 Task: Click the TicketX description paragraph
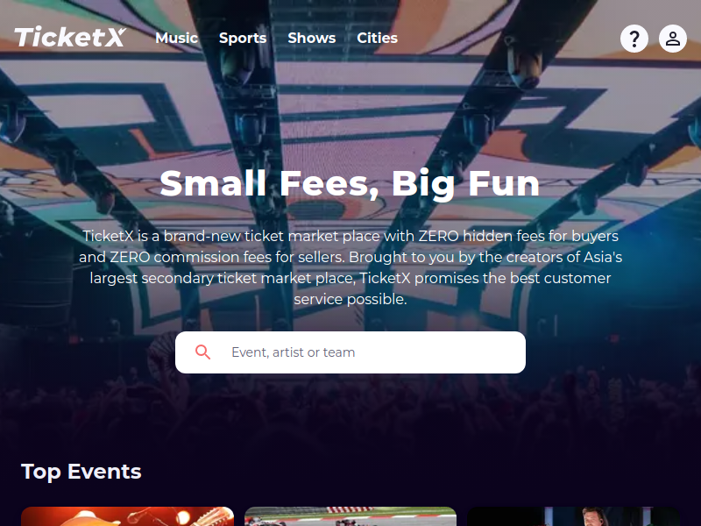point(350,267)
